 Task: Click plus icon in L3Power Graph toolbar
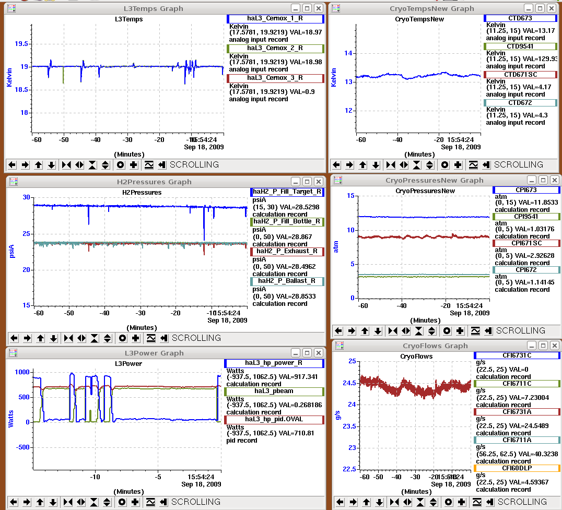point(135,502)
